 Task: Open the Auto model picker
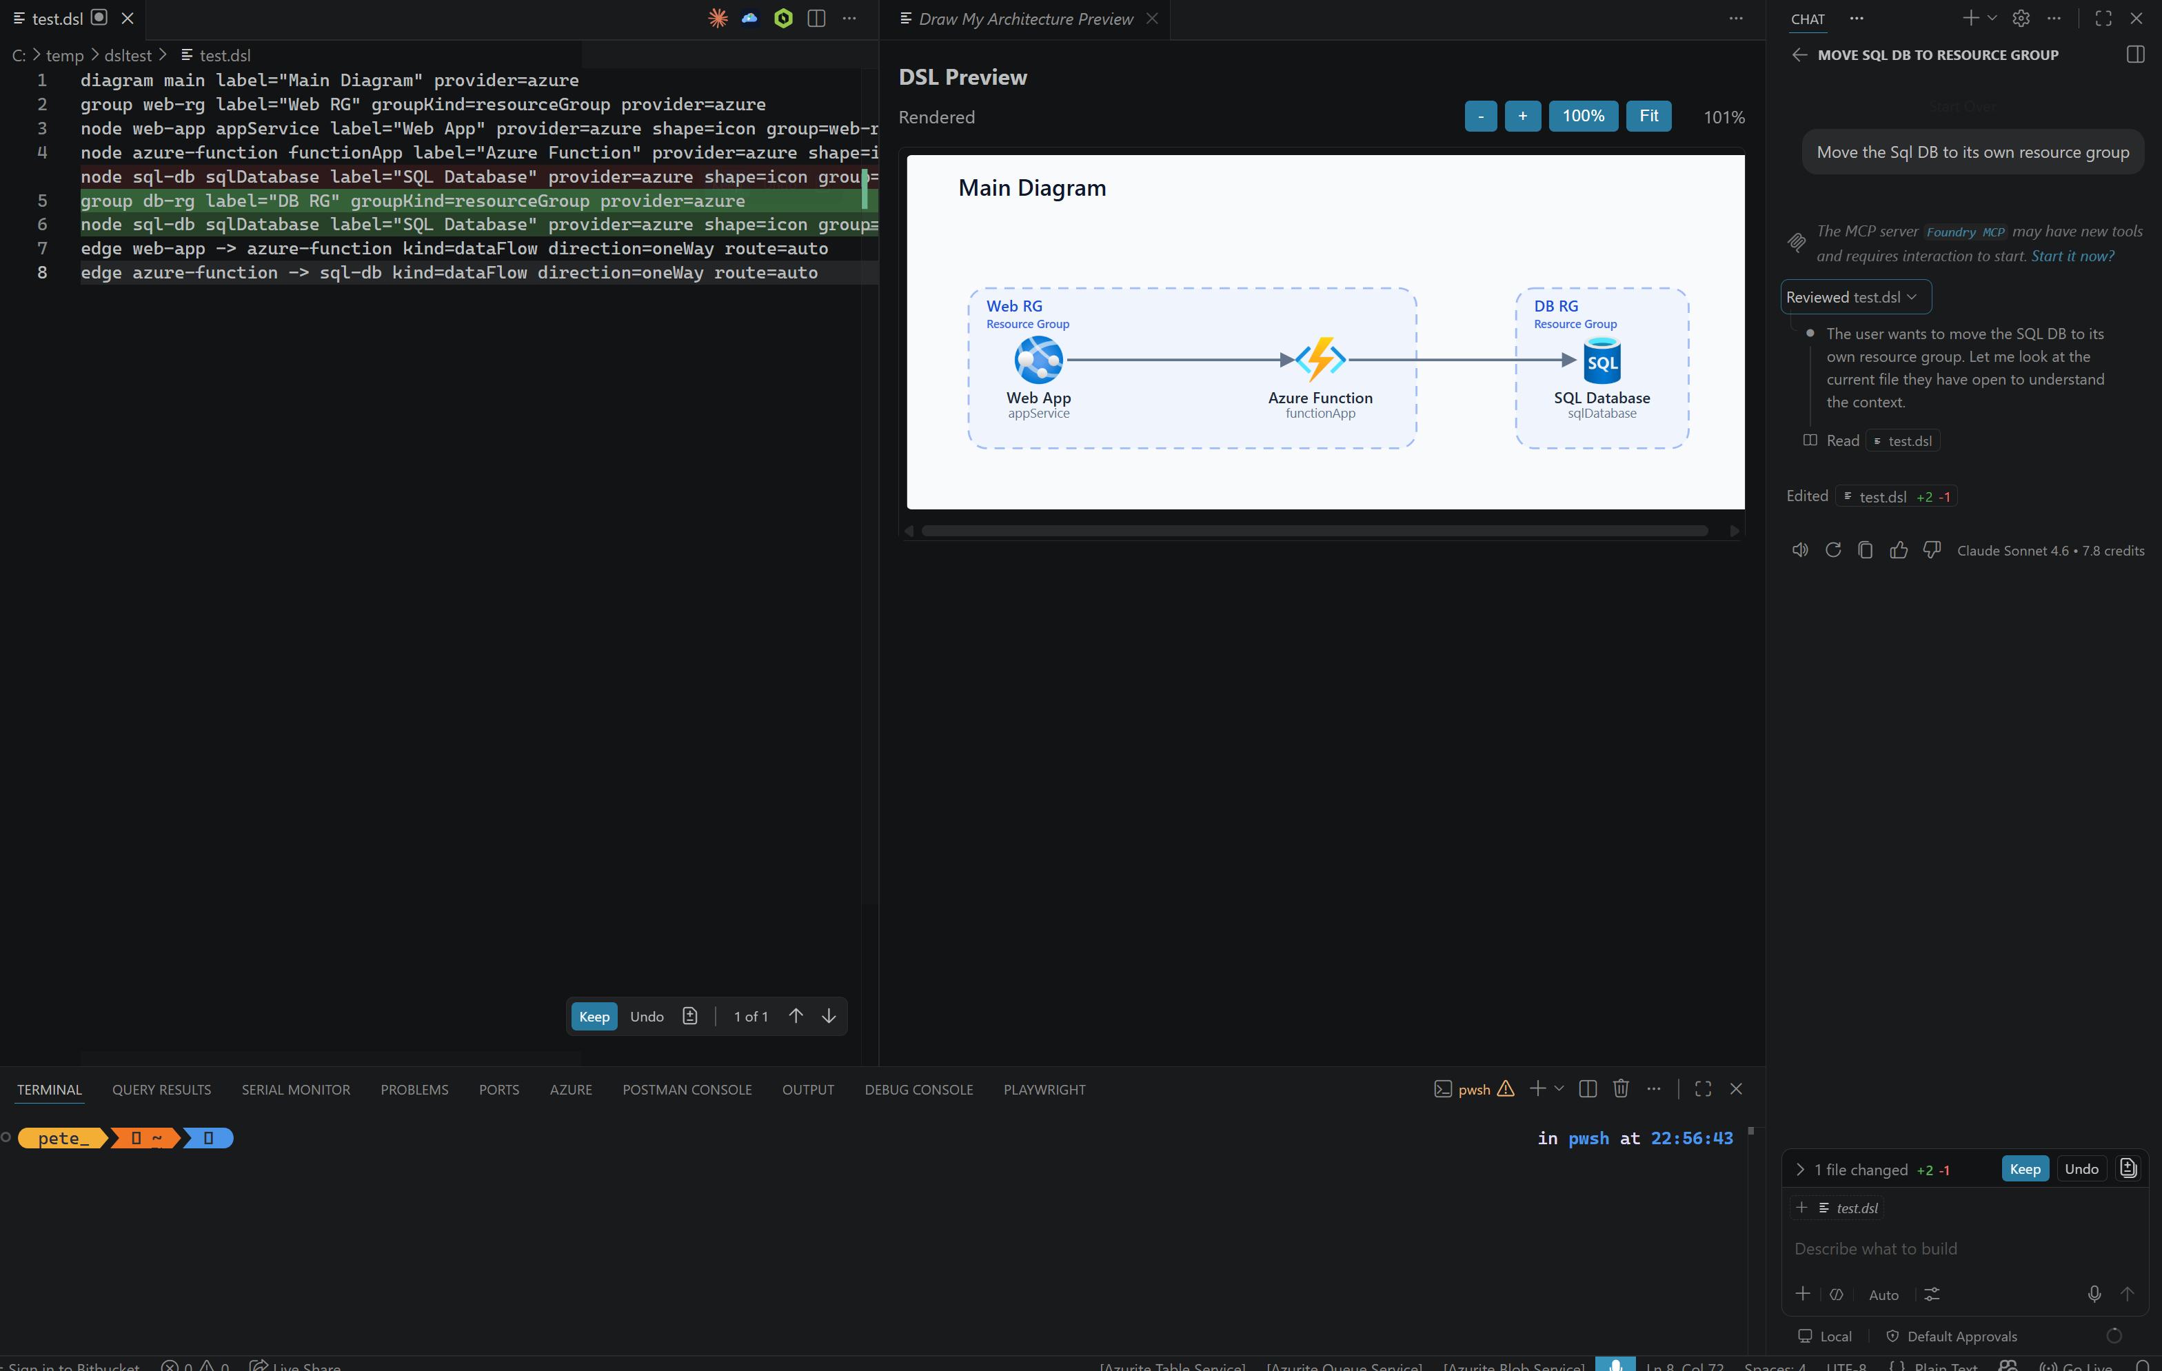click(x=1883, y=1294)
